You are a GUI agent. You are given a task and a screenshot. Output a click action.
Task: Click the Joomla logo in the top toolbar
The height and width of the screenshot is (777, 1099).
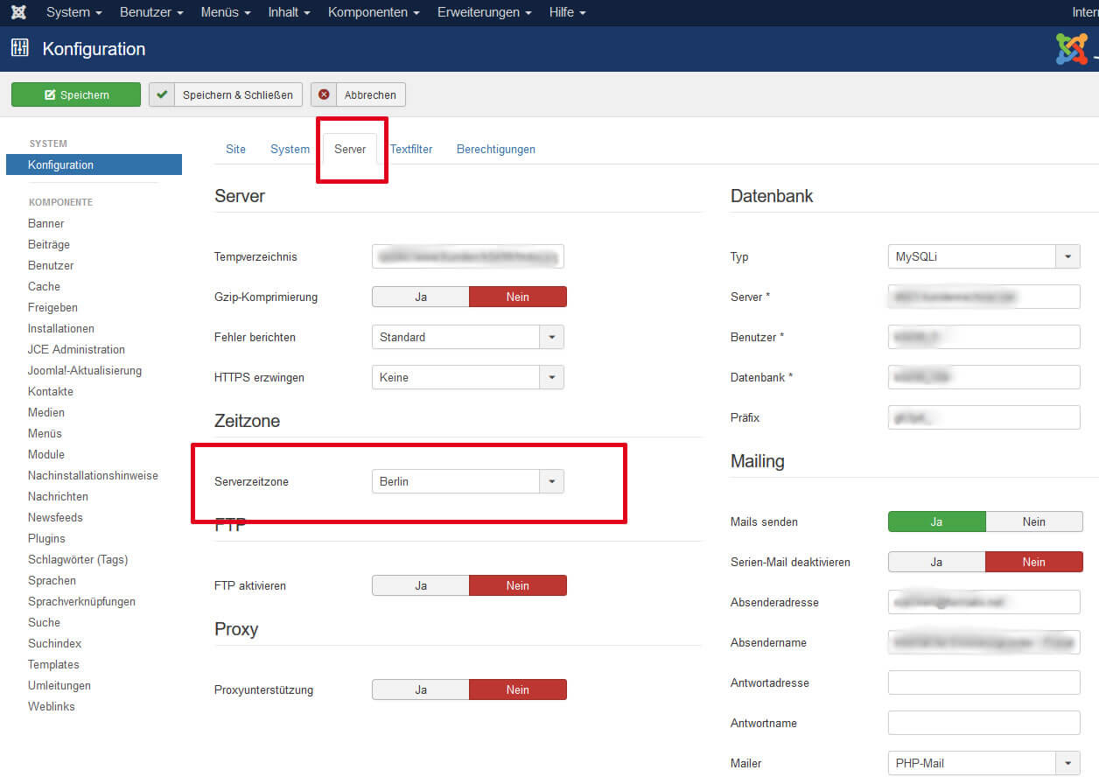pyautogui.click(x=17, y=12)
